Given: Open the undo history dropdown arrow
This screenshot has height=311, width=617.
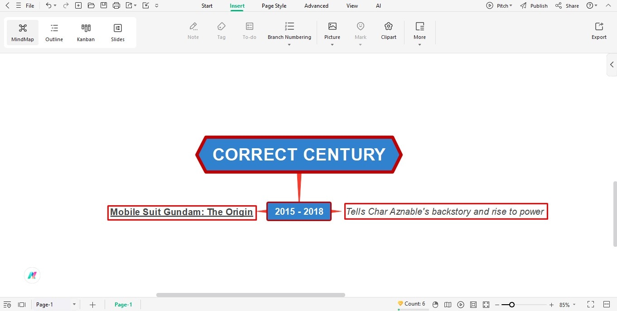Looking at the screenshot, I should tap(55, 6).
